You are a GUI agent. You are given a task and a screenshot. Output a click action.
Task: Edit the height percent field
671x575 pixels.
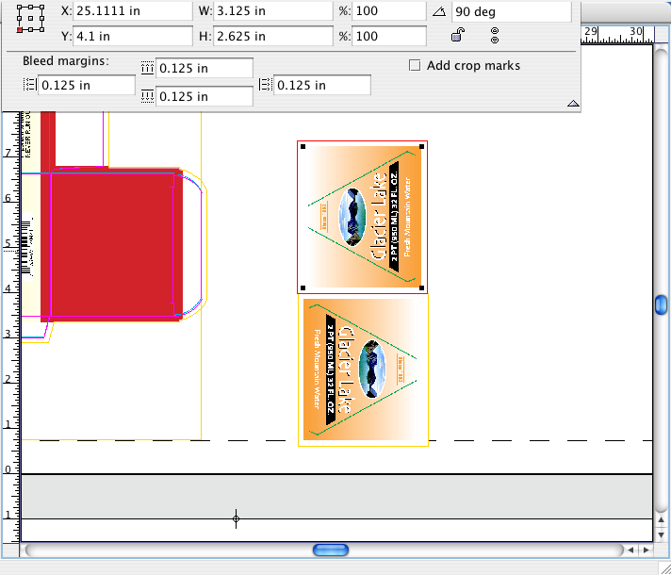click(x=389, y=36)
